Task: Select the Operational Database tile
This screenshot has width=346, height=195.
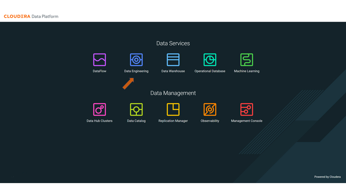Action: tap(210, 59)
